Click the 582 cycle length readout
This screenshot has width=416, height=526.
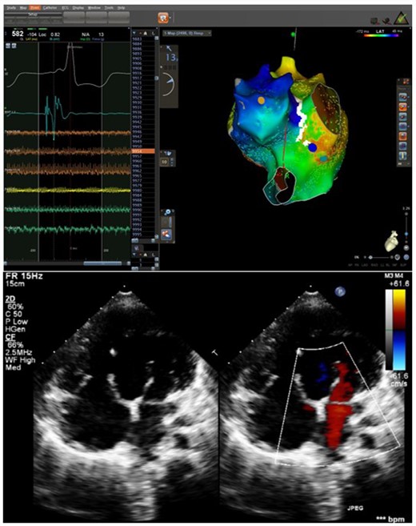pos(18,34)
